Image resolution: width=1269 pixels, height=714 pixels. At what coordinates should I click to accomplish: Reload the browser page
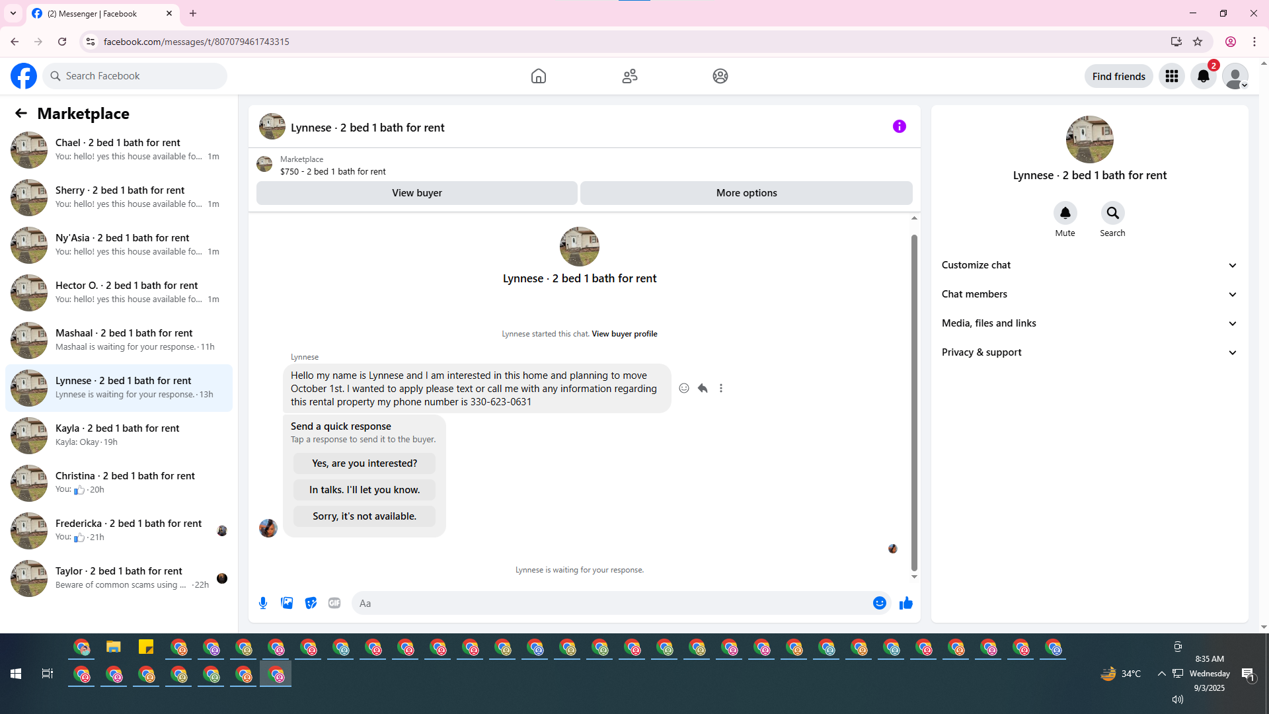pos(62,42)
